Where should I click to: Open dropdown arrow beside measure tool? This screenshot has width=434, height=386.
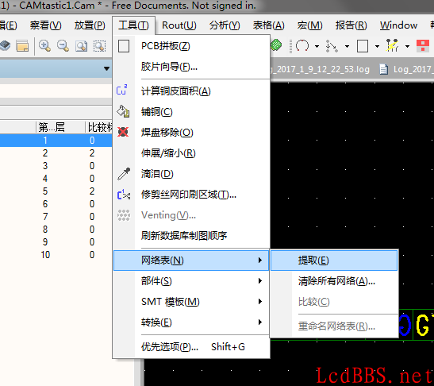pyautogui.click(x=407, y=46)
